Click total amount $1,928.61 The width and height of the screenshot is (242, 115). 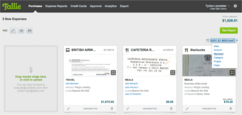[230, 20]
